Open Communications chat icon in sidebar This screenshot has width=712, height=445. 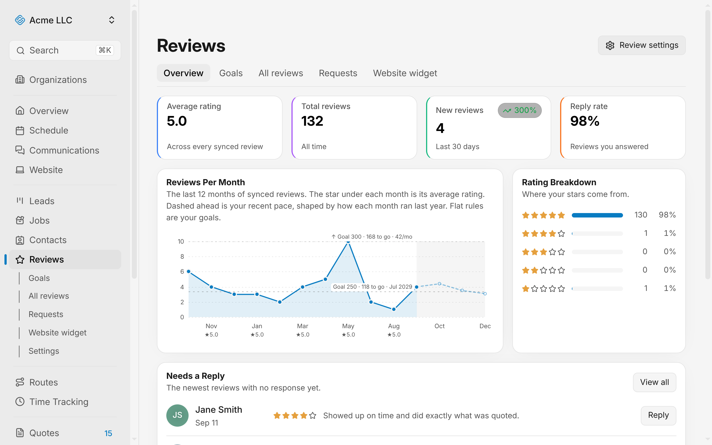click(20, 150)
